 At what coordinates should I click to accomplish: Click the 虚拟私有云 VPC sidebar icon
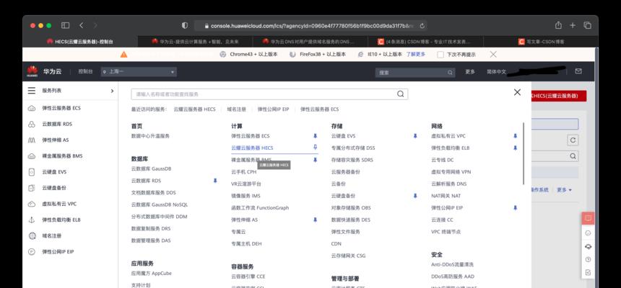(32, 204)
